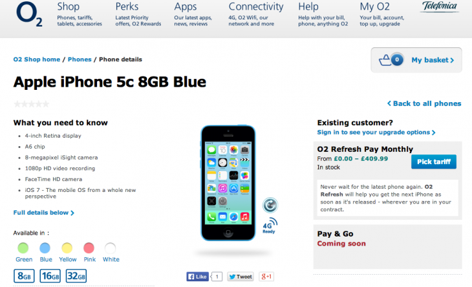Click the O2 logo

coord(29,14)
